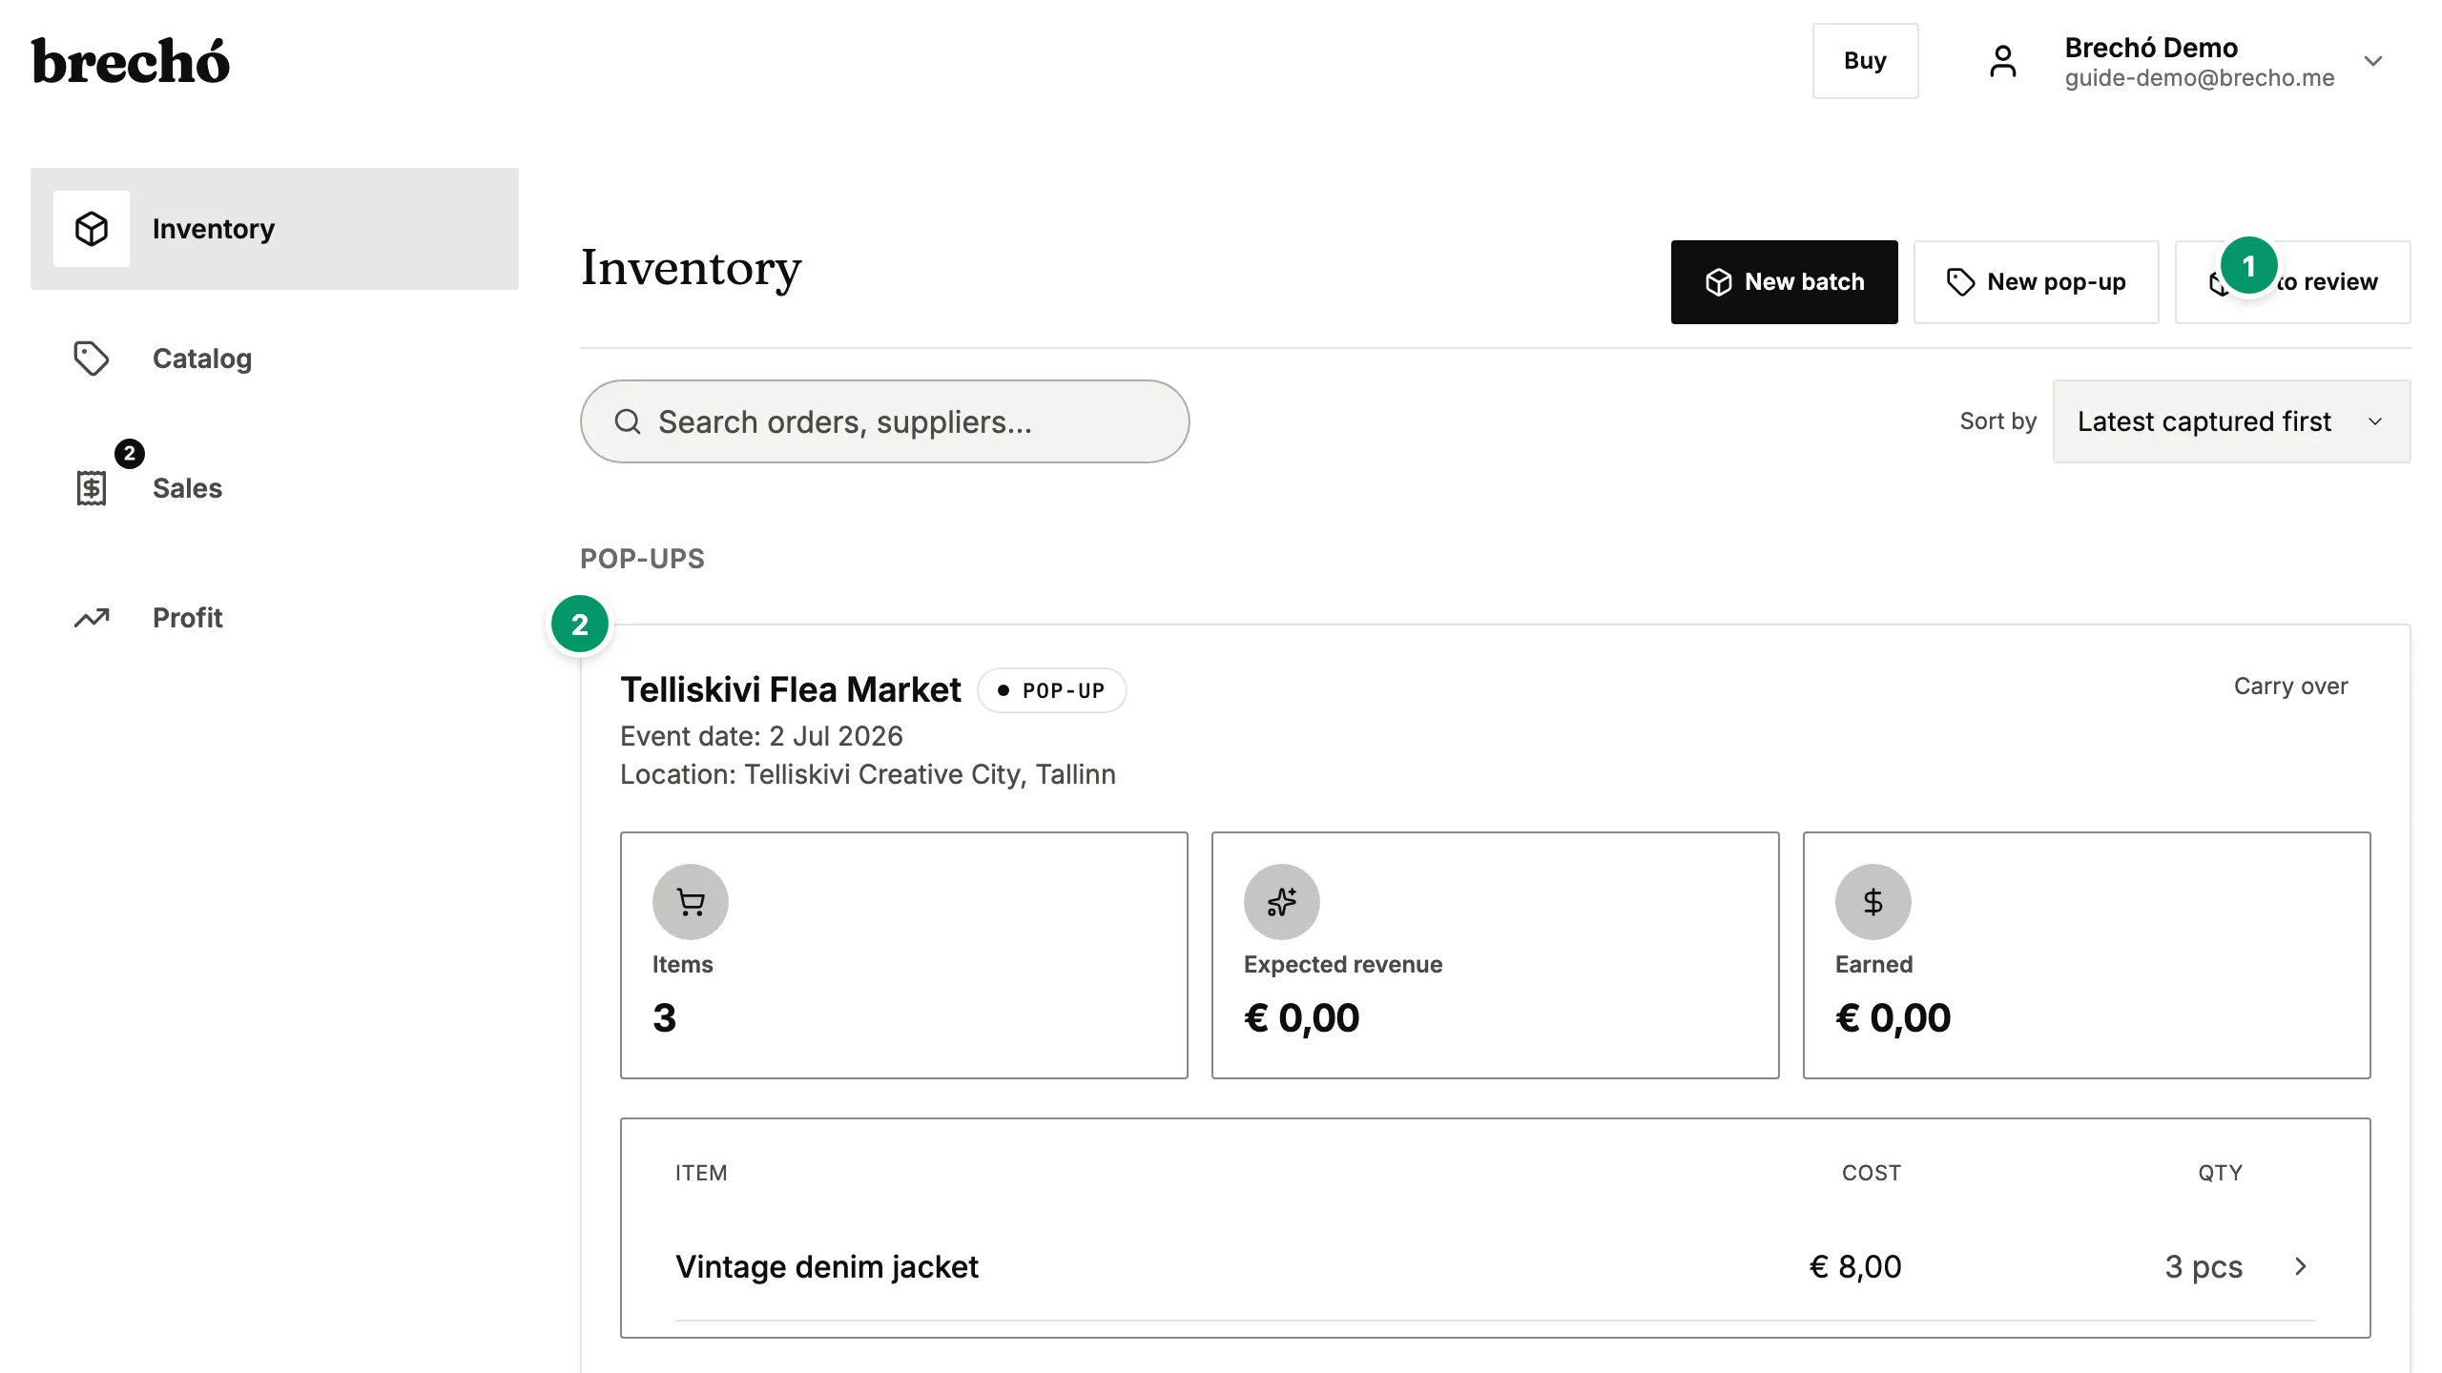
Task: Click the 3 pcs quantity value
Action: coord(2204,1266)
